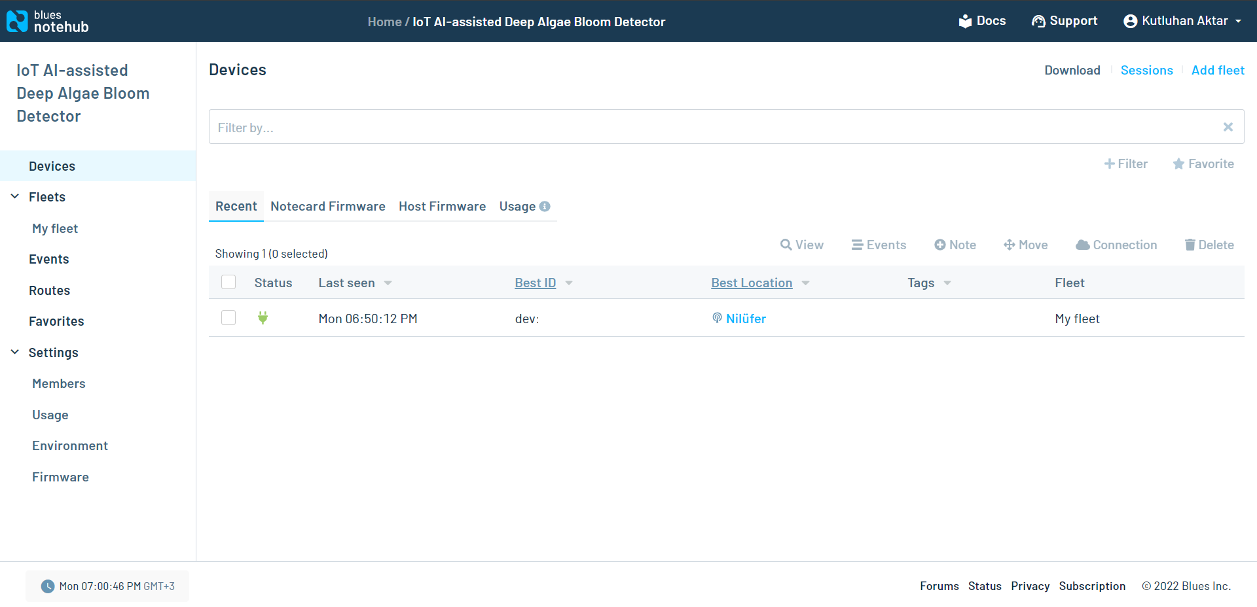The height and width of the screenshot is (607, 1257).
Task: Click into the Filter by input field
Action: 714,127
